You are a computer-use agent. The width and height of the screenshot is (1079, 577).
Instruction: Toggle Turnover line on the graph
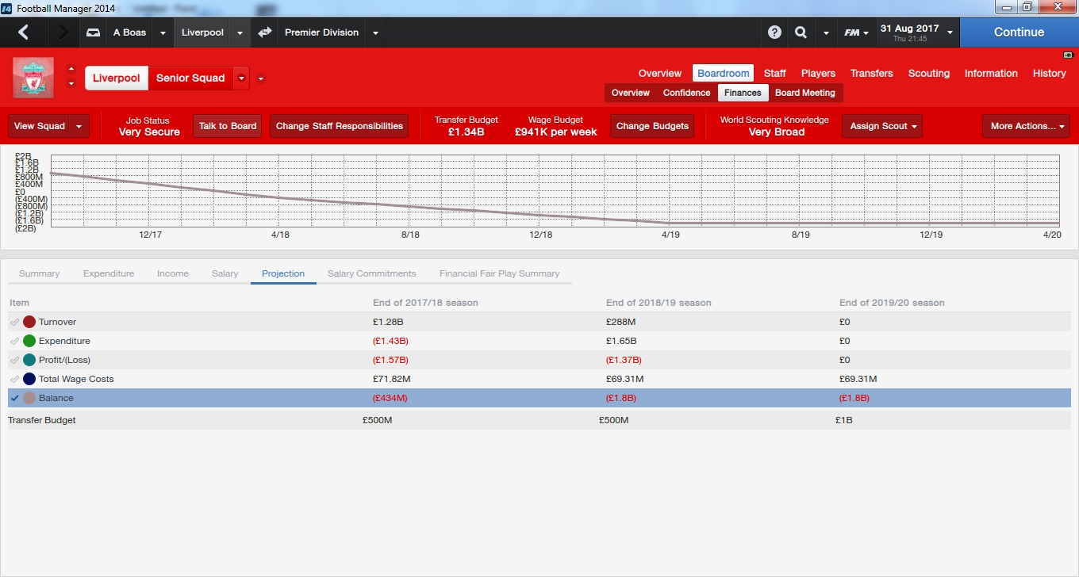pyautogui.click(x=14, y=322)
